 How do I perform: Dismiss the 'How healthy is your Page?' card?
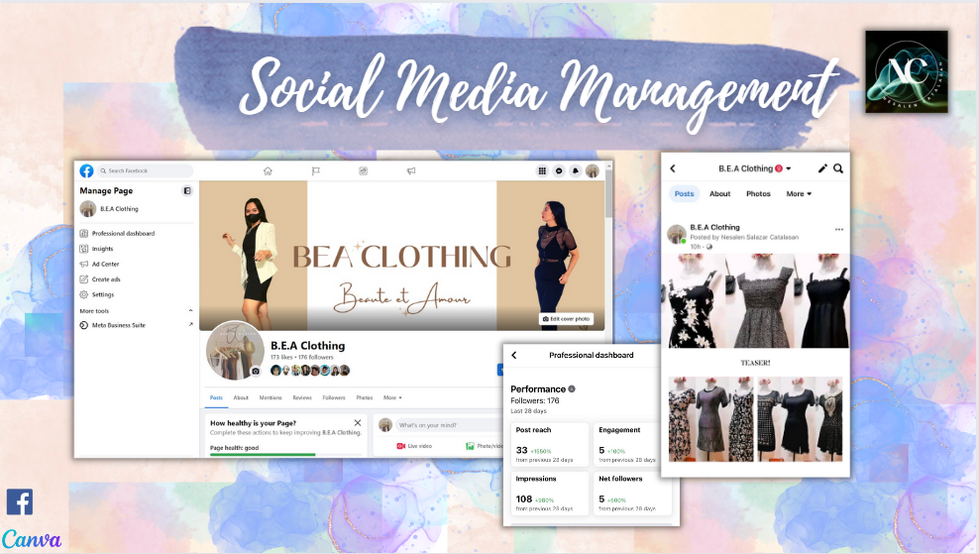pos(357,423)
